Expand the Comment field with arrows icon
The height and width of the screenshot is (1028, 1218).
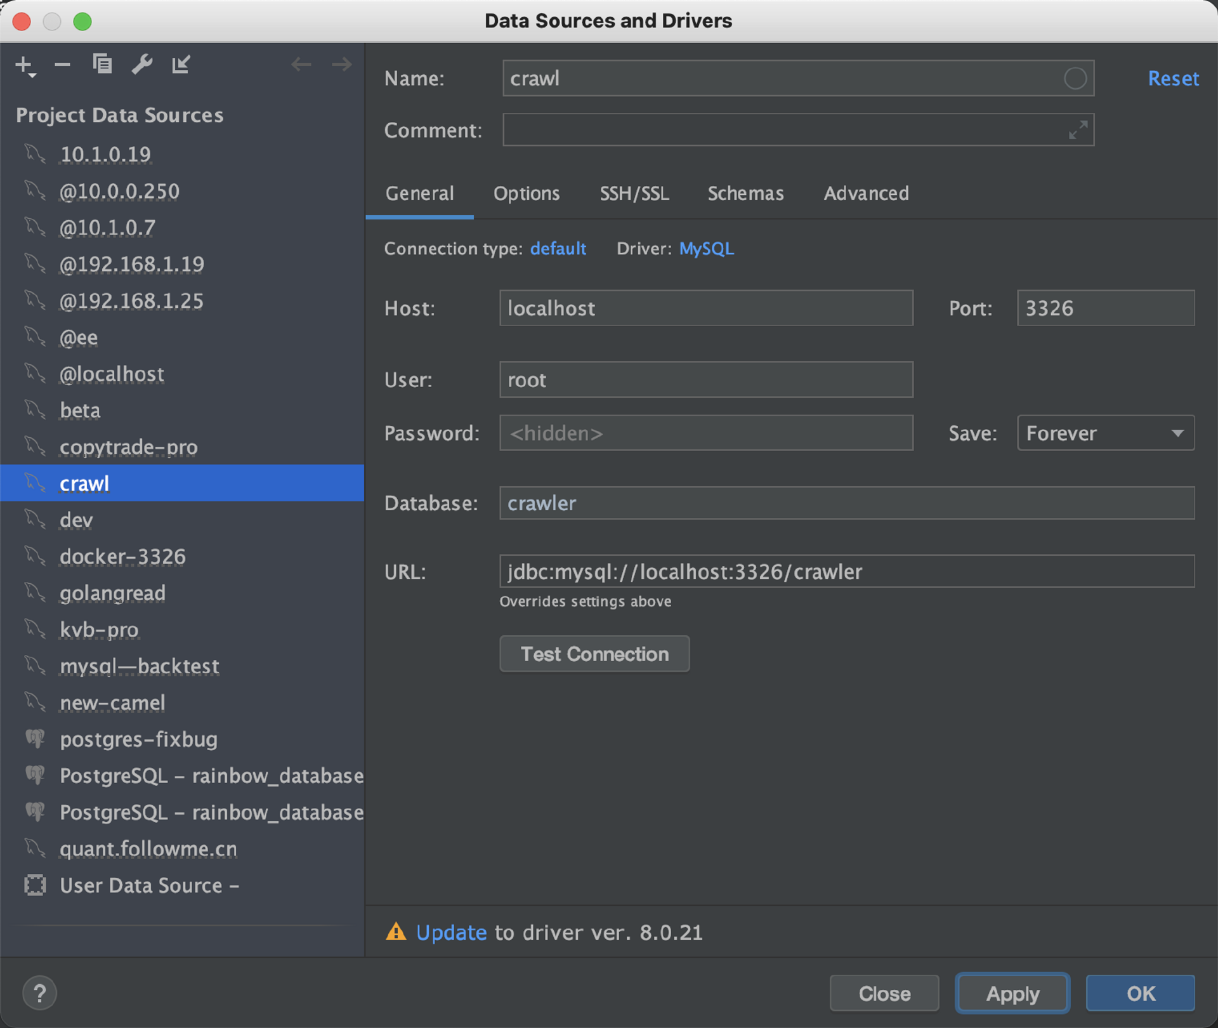click(x=1078, y=130)
